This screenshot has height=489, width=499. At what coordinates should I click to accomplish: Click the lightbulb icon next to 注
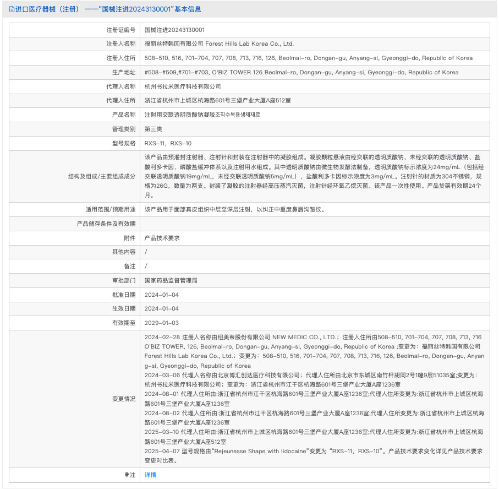click(126, 475)
